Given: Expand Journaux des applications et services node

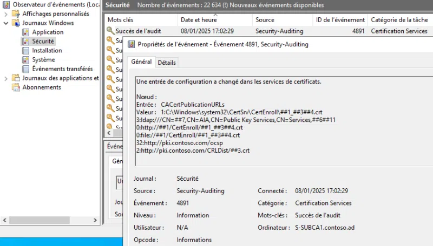Looking at the screenshot, I should point(6,78).
